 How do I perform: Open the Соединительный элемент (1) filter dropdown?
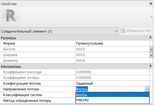(x=60, y=31)
